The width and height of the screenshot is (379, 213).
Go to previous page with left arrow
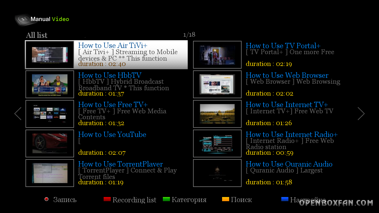tap(18, 114)
